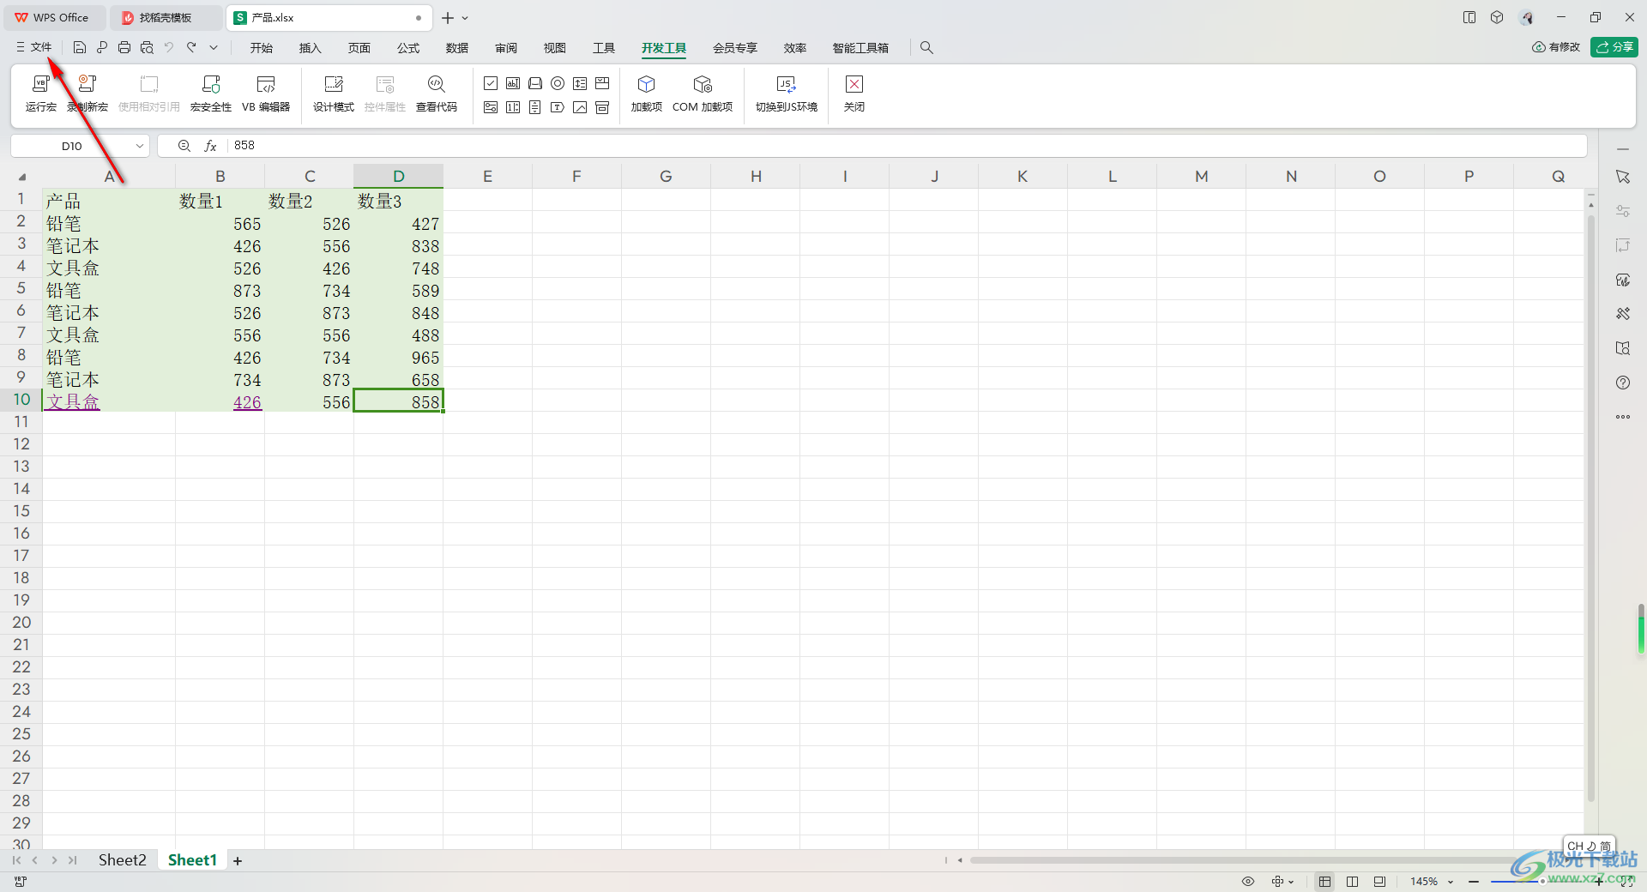
Task: Switch to page break preview
Action: point(1352,881)
